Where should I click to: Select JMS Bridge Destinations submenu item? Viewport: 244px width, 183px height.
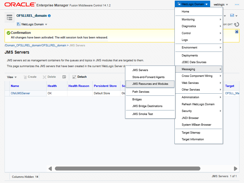[x=150, y=106]
